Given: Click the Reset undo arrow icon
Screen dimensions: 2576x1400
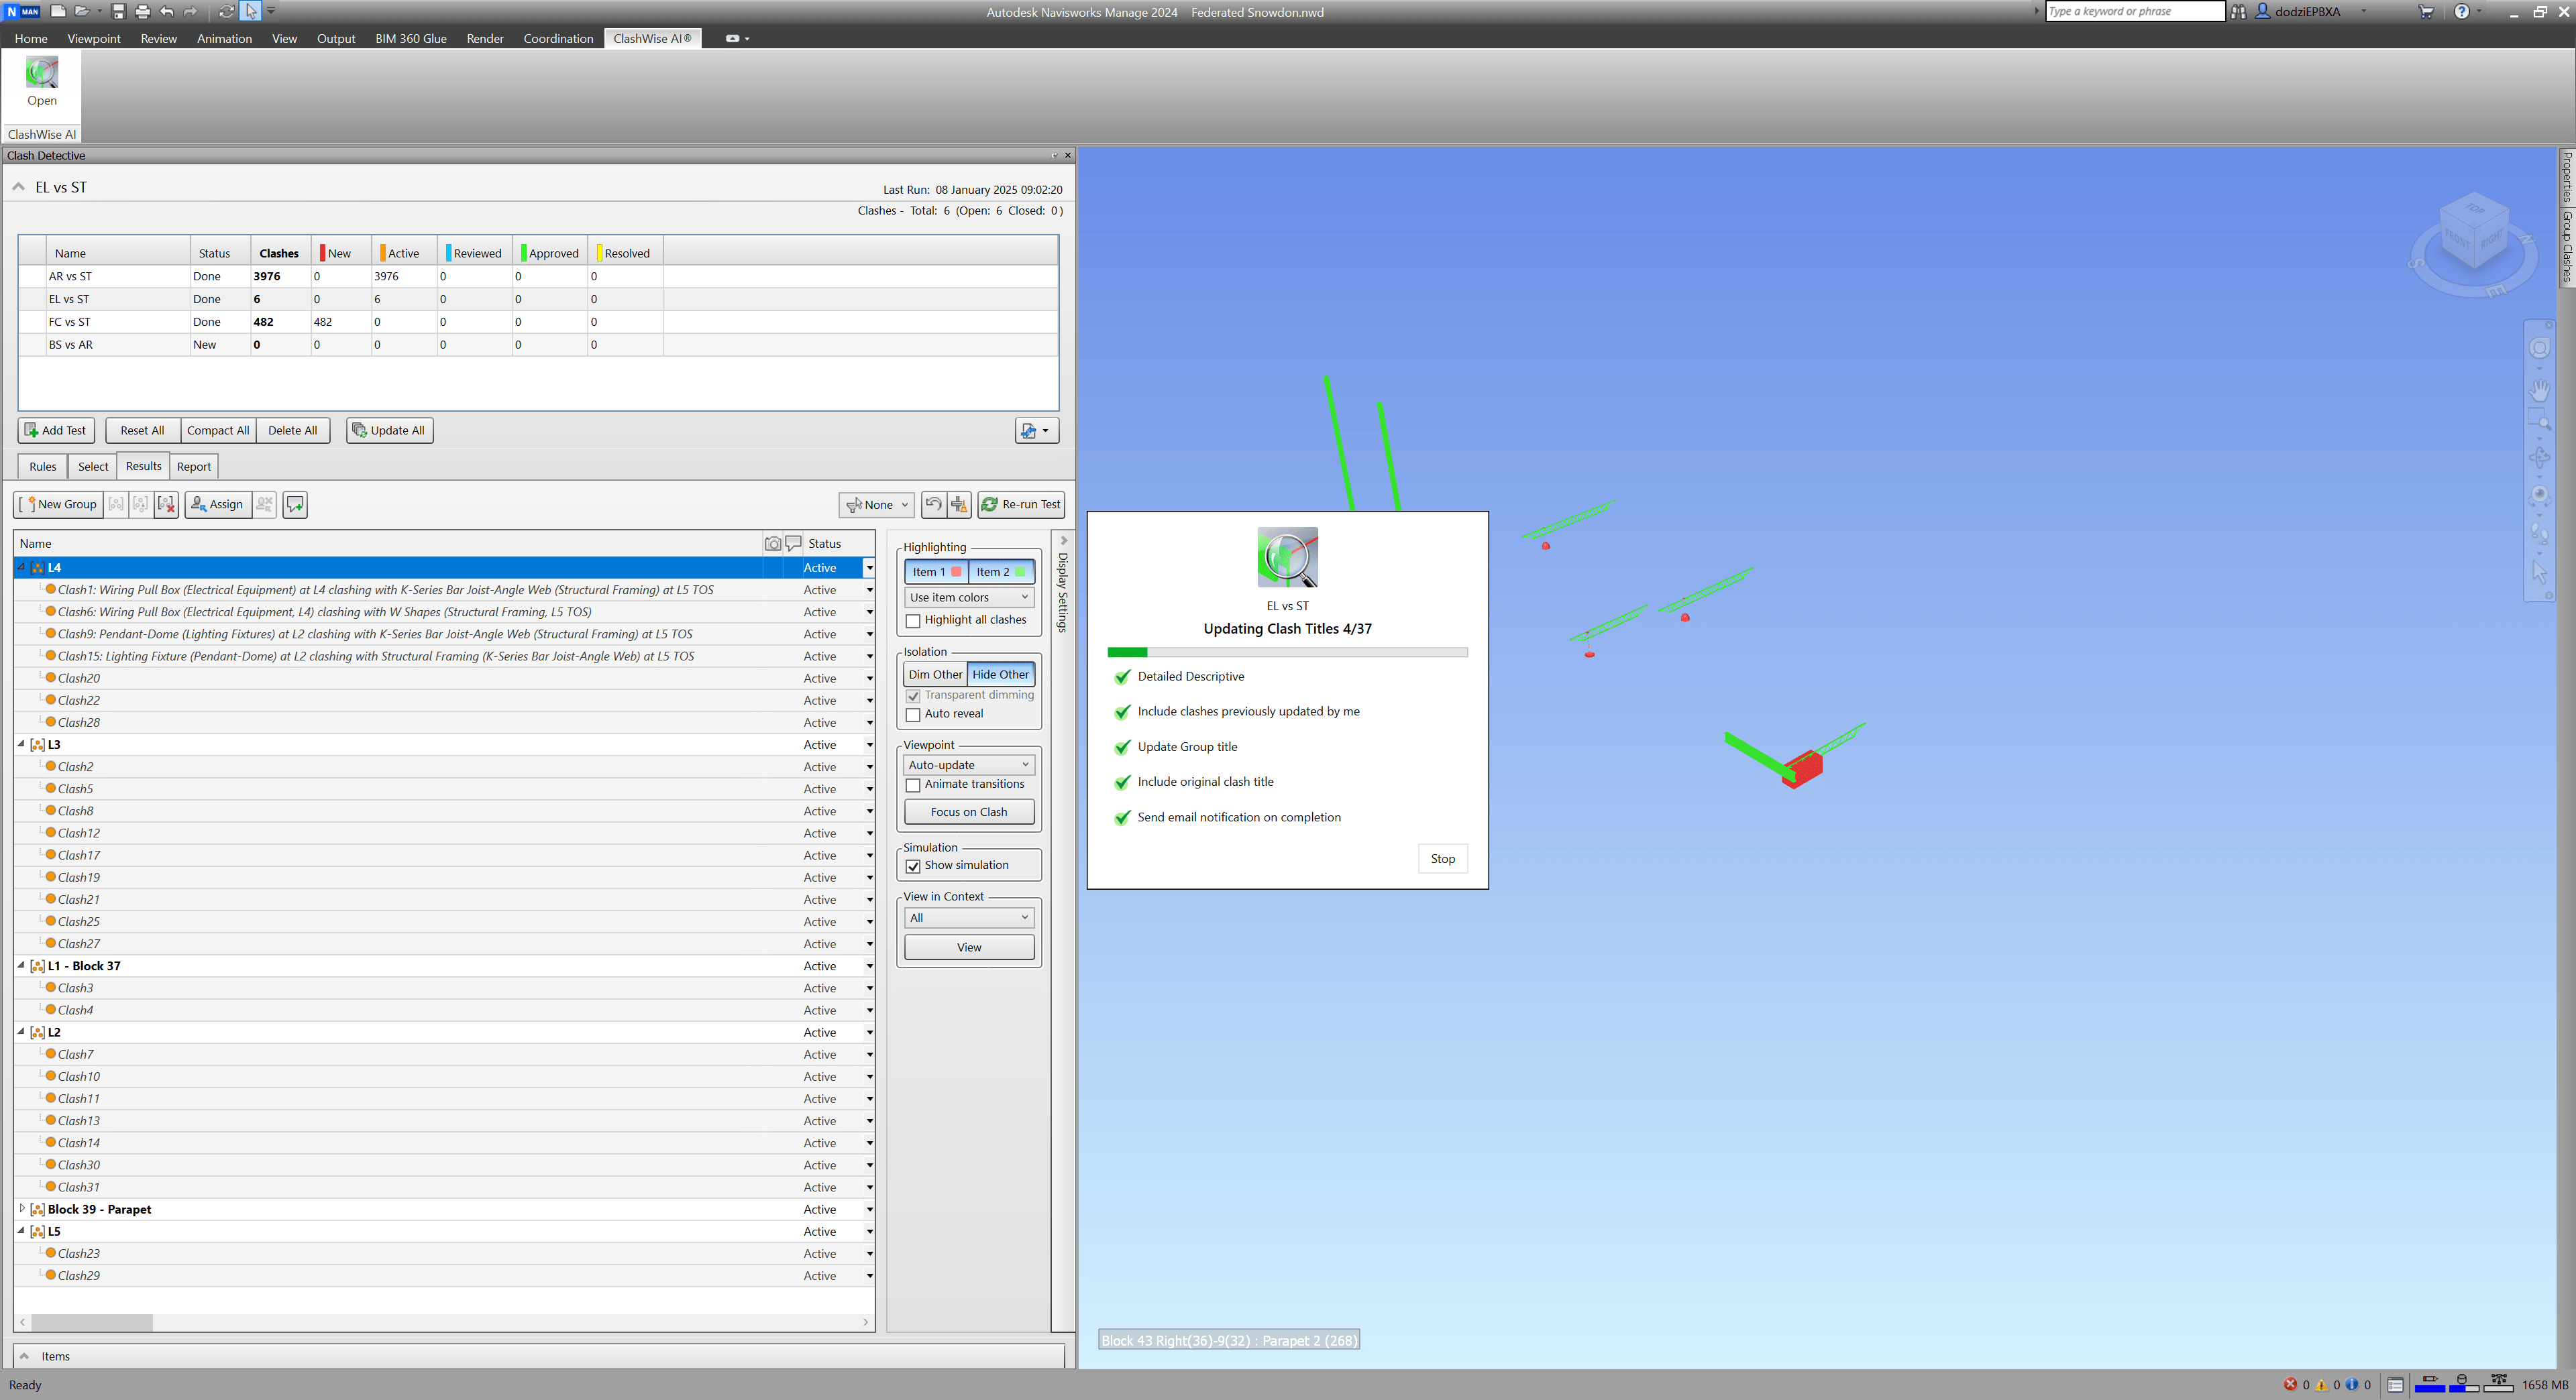Looking at the screenshot, I should (933, 505).
